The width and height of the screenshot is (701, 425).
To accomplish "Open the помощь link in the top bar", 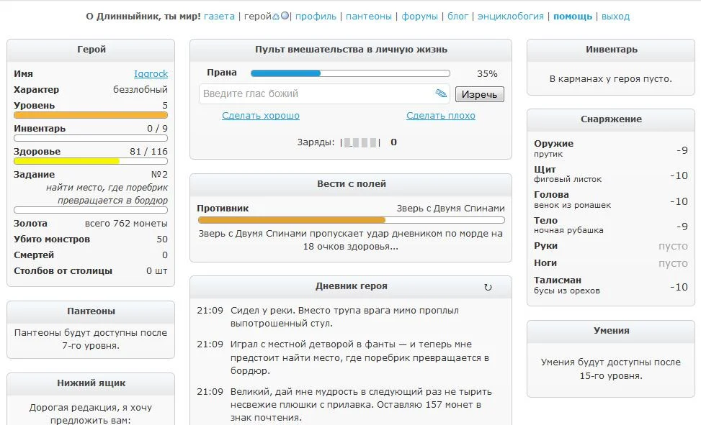I will pyautogui.click(x=573, y=16).
